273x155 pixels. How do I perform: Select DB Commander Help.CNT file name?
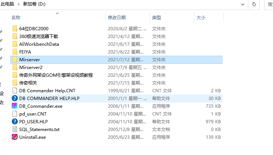(47, 91)
